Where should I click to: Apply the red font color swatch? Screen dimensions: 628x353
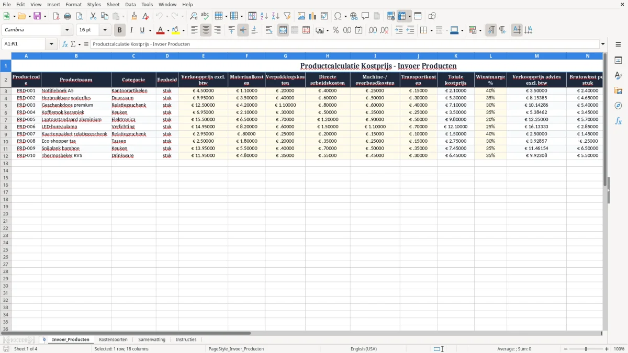(161, 30)
